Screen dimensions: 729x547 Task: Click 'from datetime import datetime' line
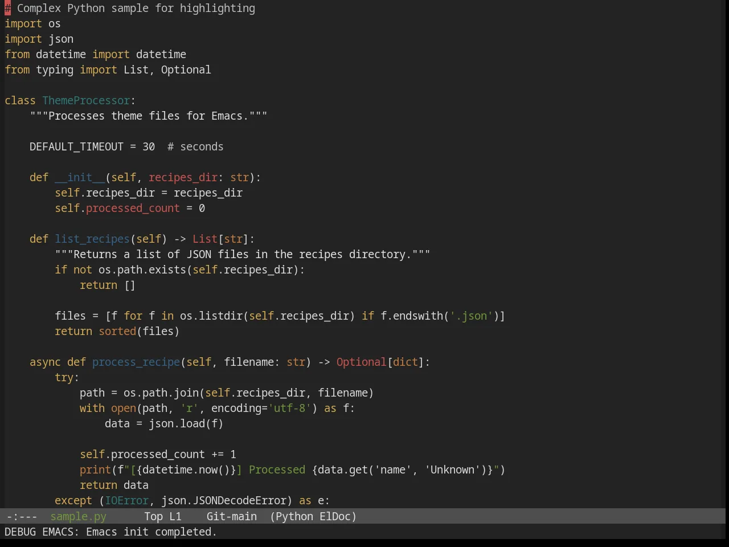coord(95,54)
